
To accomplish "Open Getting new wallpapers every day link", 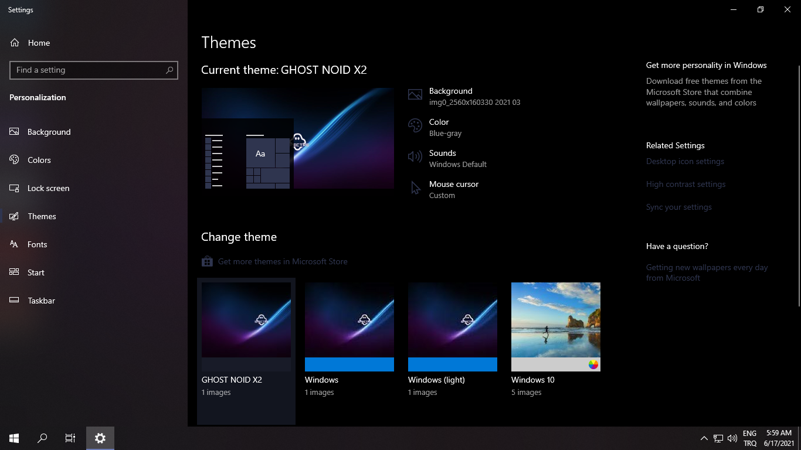I will coord(707,272).
